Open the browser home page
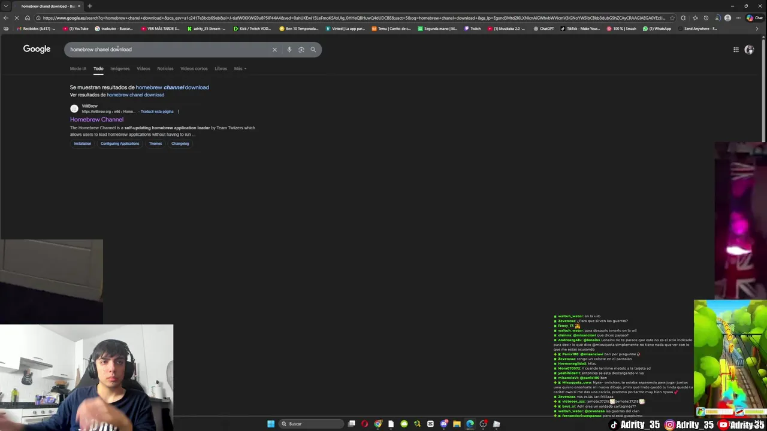The image size is (767, 431). click(x=28, y=18)
